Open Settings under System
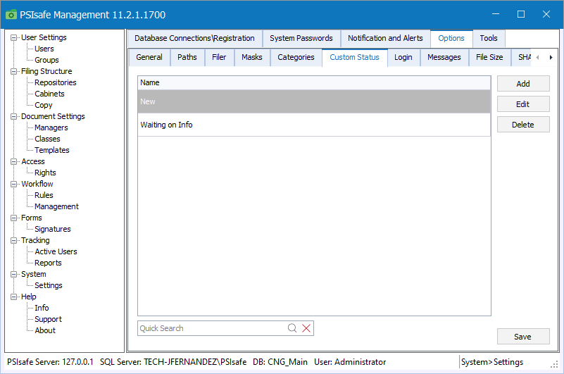 point(49,285)
